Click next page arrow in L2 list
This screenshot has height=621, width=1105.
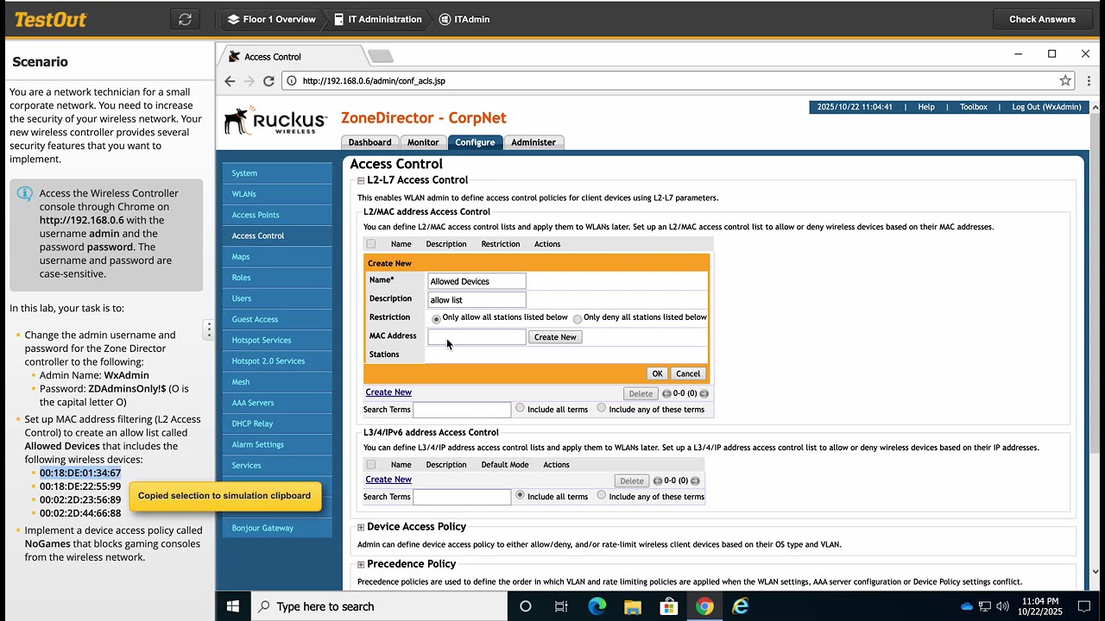click(x=704, y=393)
